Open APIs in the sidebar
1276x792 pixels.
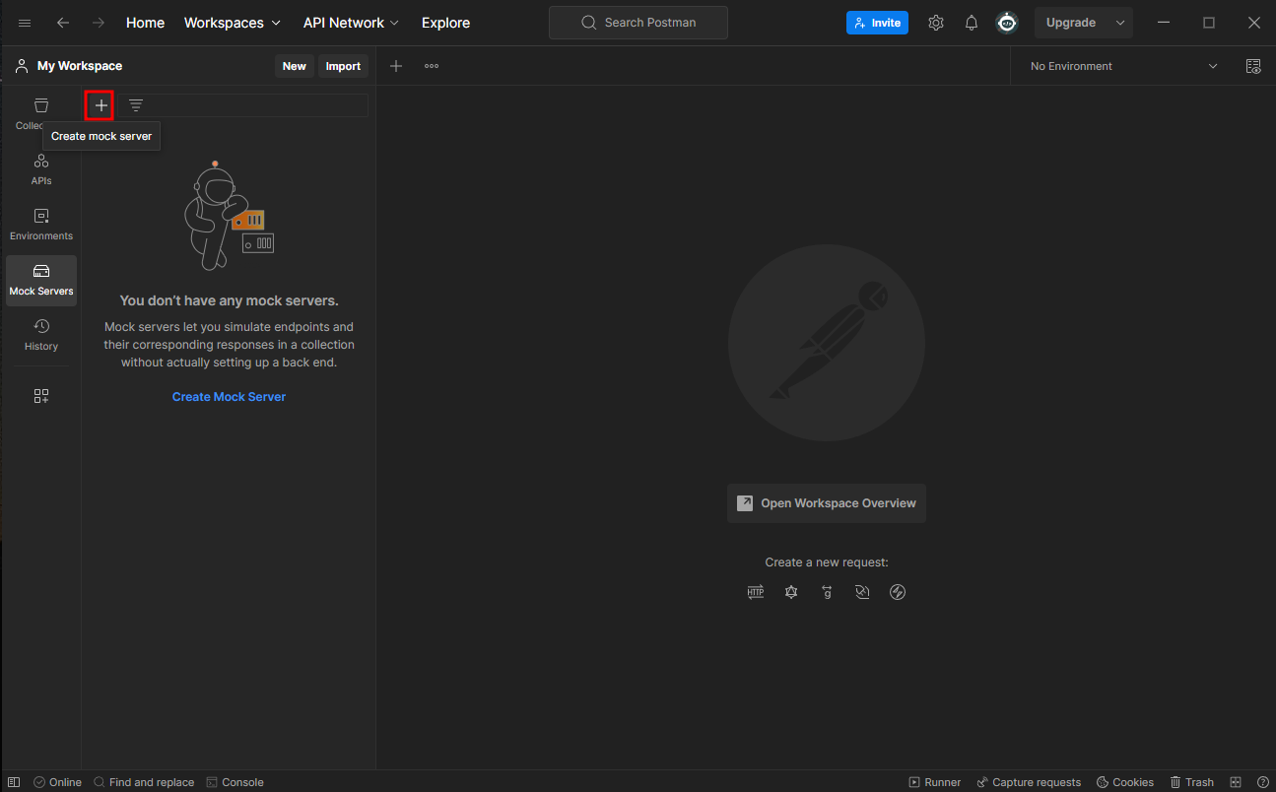pos(41,168)
